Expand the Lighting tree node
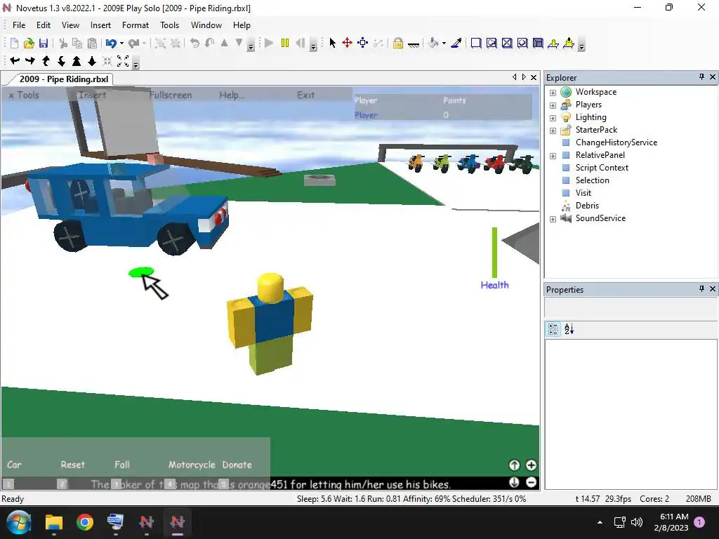Image resolution: width=719 pixels, height=539 pixels. coord(553,118)
